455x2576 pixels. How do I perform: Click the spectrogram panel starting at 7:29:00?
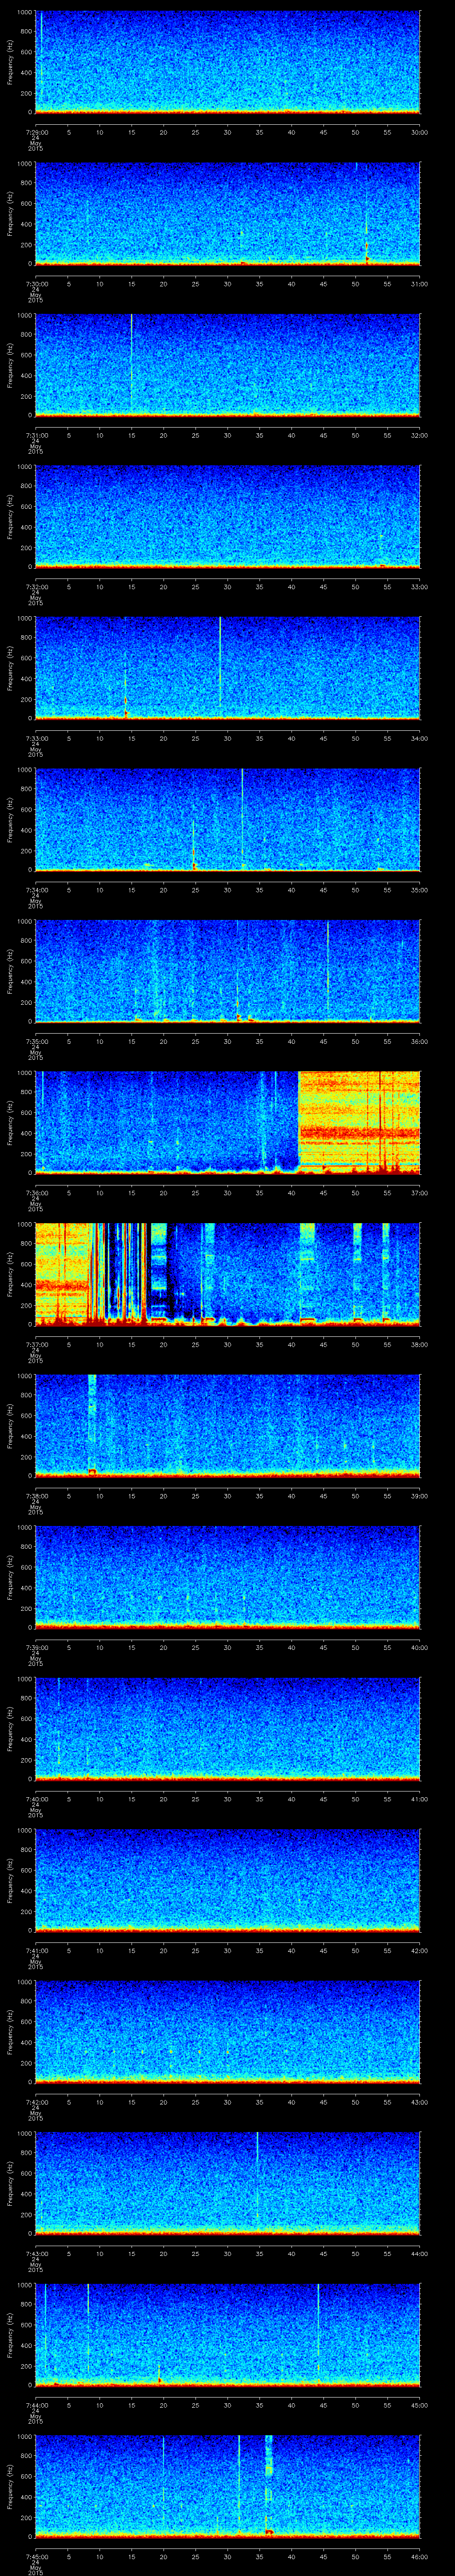pos(227,62)
